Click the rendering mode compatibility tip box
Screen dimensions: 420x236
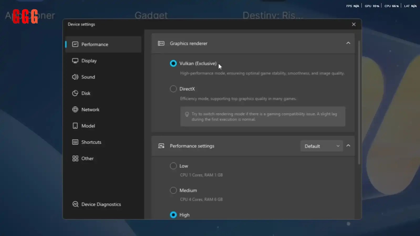263,117
